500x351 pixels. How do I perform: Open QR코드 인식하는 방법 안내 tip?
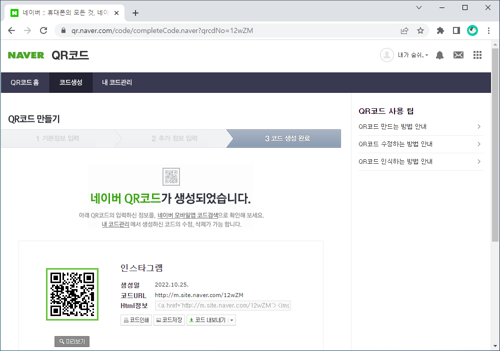(x=395, y=162)
